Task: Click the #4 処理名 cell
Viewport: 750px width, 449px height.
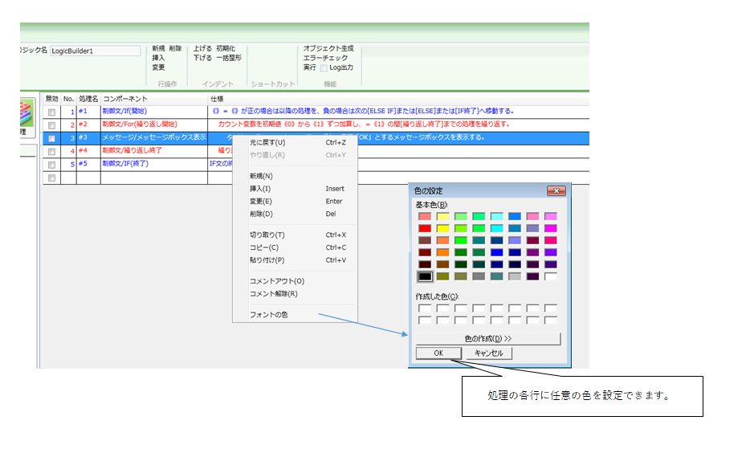Action: click(x=88, y=151)
